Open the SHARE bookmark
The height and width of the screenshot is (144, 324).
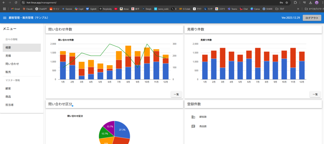268,9
